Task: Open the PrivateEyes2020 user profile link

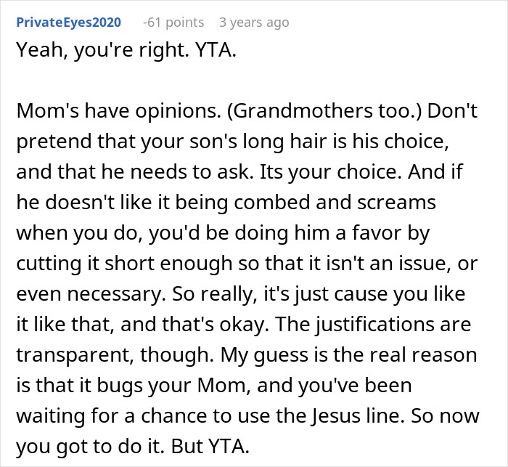Action: pos(67,23)
